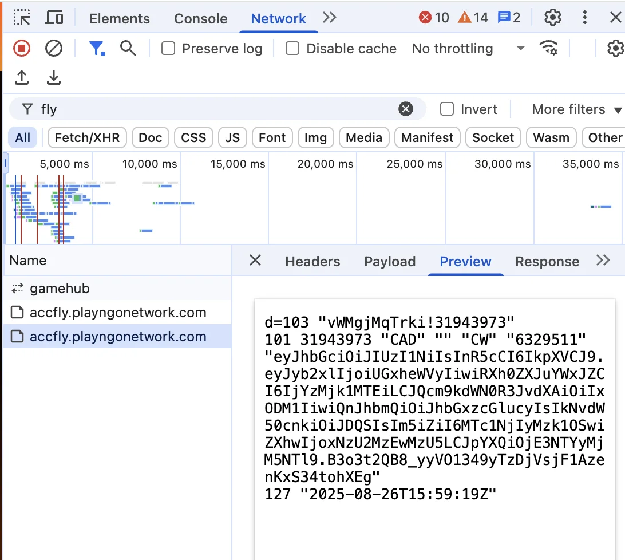Filter requests by JS type
This screenshot has width=625, height=560.
click(x=232, y=137)
